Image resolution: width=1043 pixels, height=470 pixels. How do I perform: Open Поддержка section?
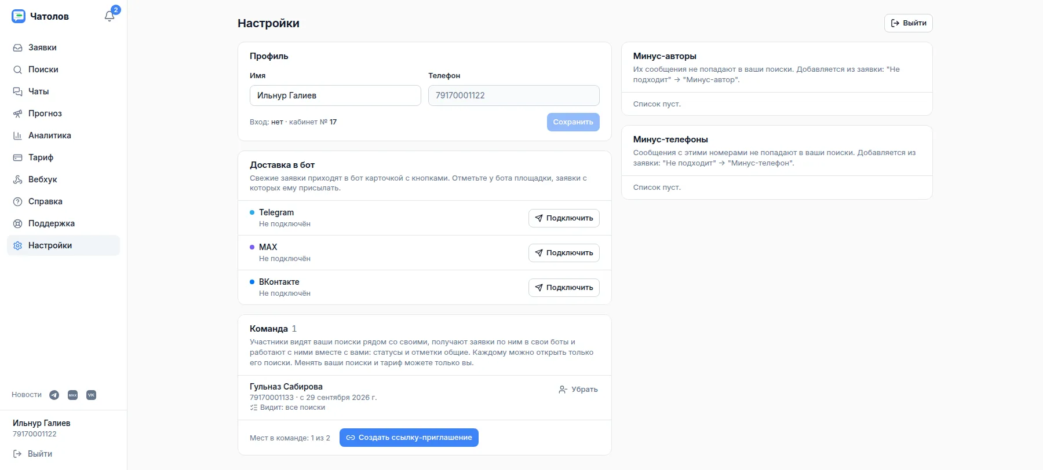[63, 223]
